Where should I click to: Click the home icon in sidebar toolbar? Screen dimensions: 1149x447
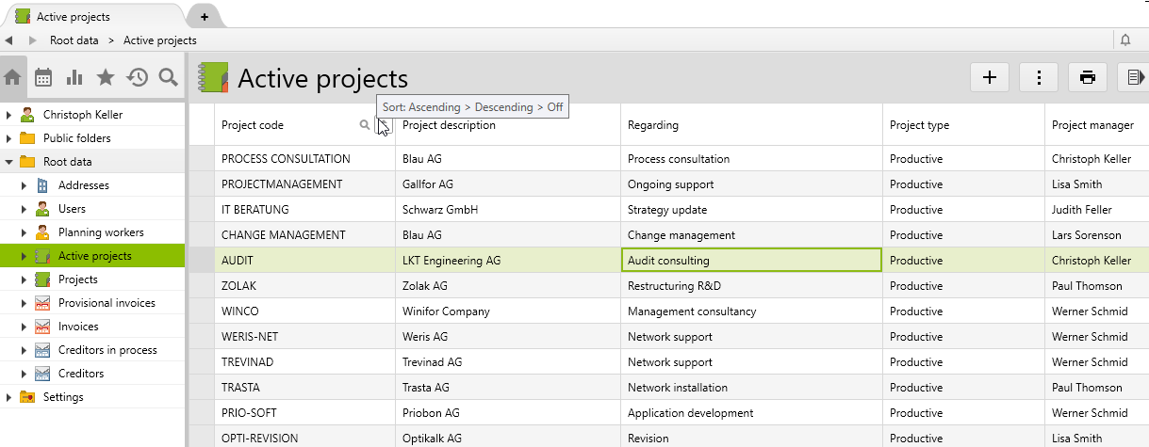[12, 78]
